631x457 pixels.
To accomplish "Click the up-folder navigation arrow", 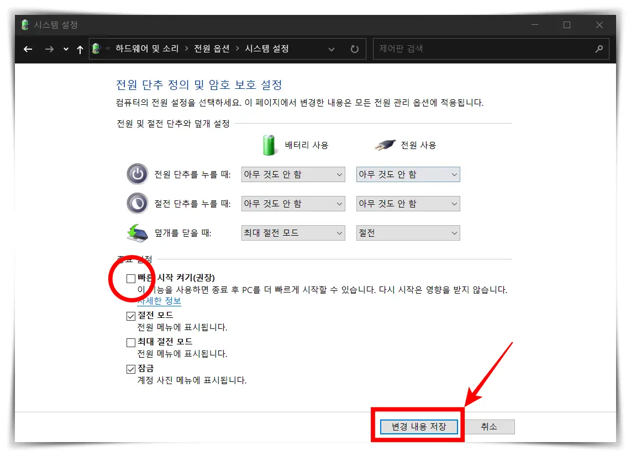I will tap(80, 49).
